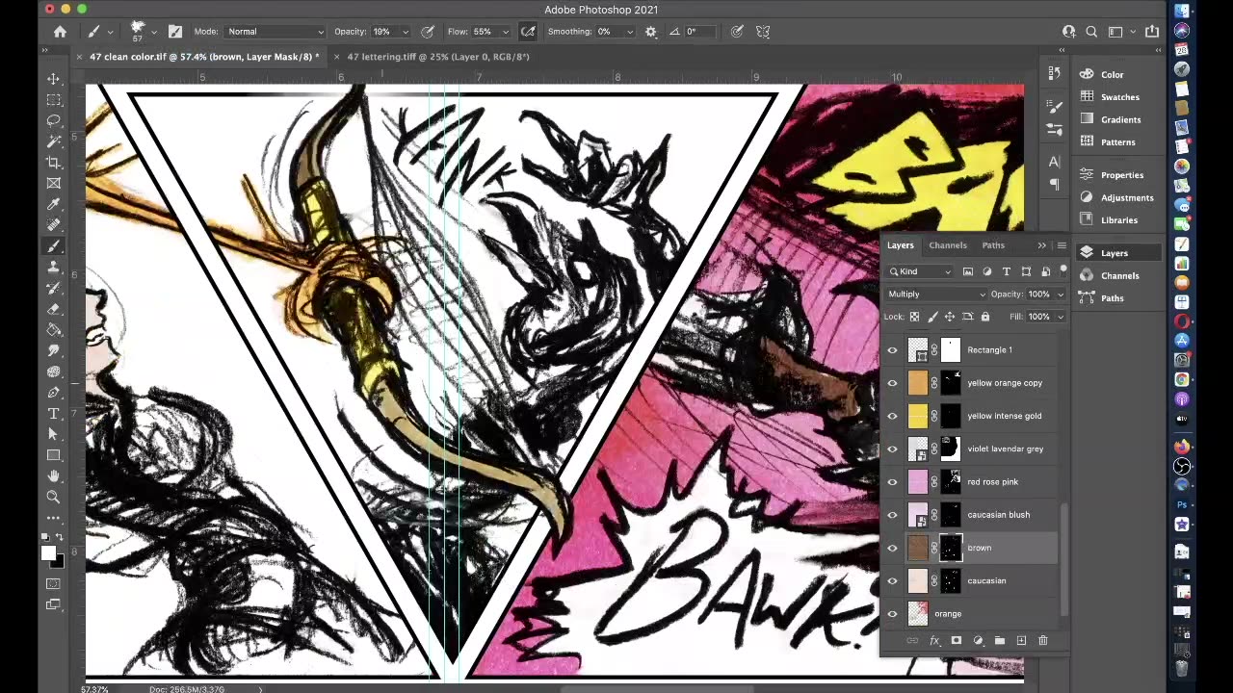The width and height of the screenshot is (1233, 693).
Task: Open the Swatches panel
Action: [x=1119, y=97]
